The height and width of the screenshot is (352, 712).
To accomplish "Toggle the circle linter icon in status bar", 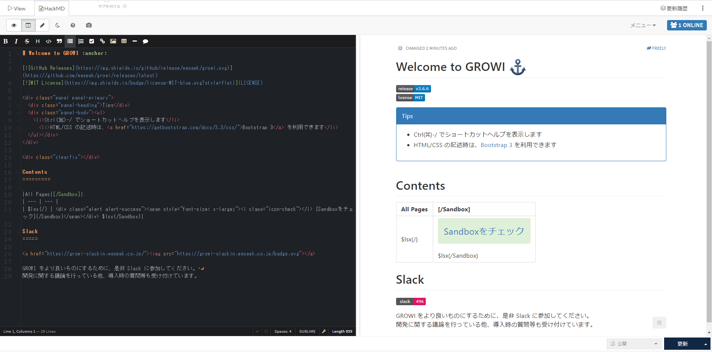I will (x=266, y=331).
